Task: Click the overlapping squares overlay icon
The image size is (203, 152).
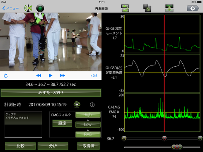Action: point(147,8)
